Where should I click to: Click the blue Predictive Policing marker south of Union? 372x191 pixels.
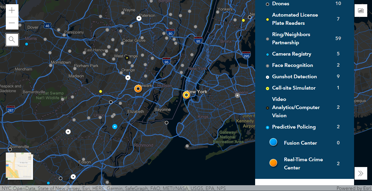[x=115, y=126]
